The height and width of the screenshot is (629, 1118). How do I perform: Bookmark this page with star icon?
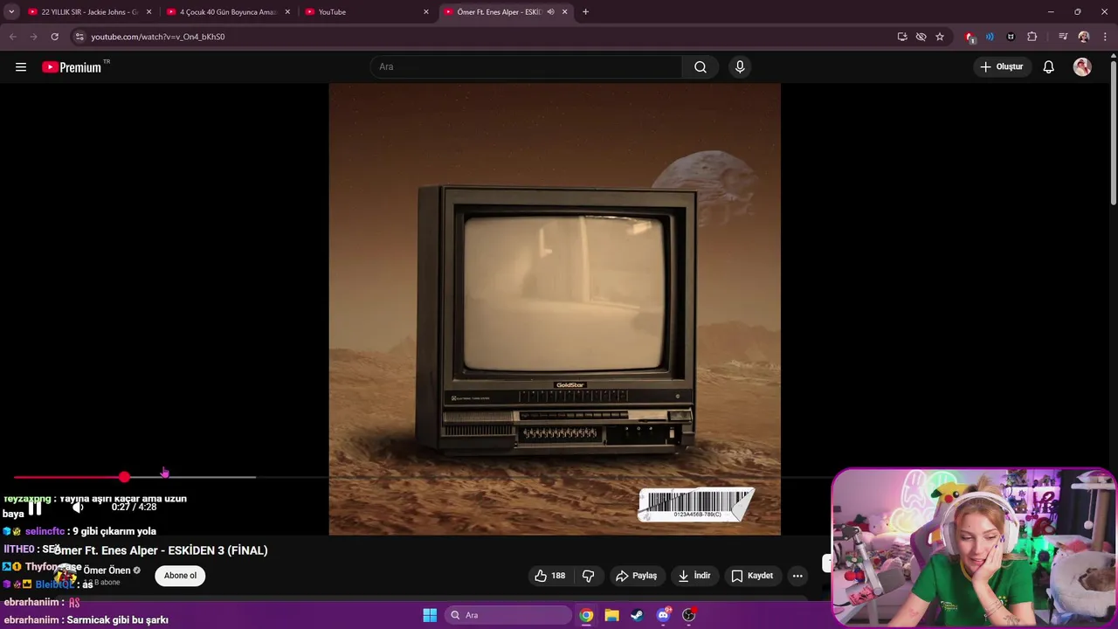coord(940,37)
